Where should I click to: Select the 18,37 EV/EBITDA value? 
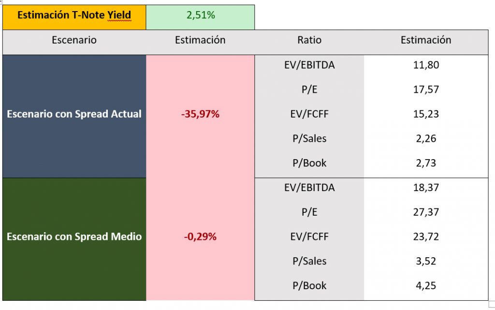pos(426,188)
